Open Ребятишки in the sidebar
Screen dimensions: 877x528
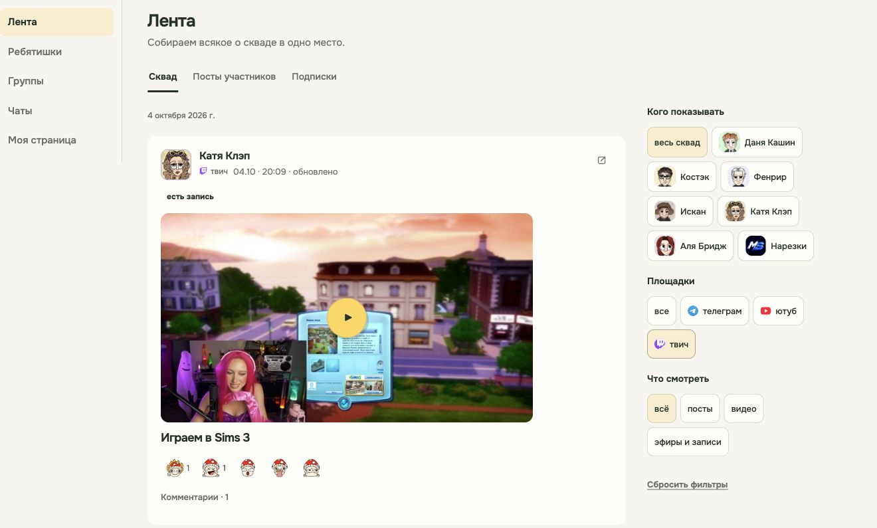point(57,52)
